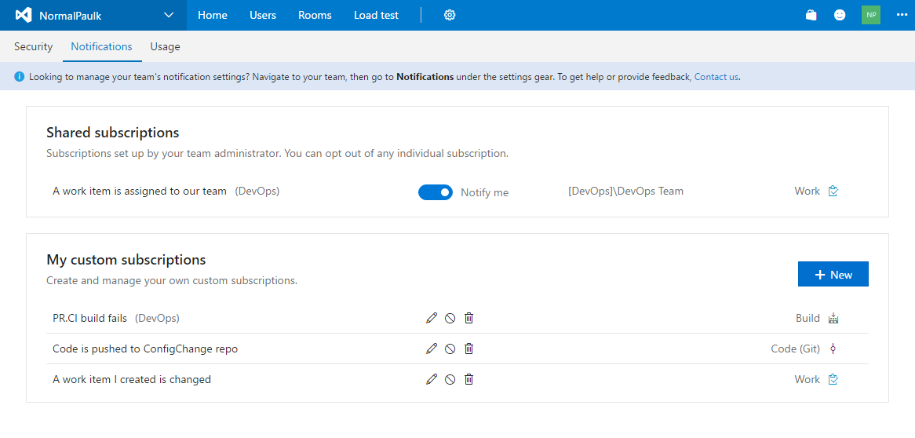Open 'A work item is assigned to our team'
Screen dimensions: 915x438
tap(140, 191)
